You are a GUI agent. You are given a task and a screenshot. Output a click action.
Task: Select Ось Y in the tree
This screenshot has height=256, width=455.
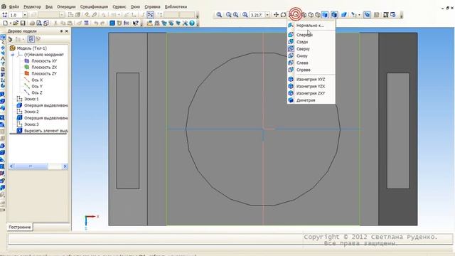pyautogui.click(x=37, y=87)
